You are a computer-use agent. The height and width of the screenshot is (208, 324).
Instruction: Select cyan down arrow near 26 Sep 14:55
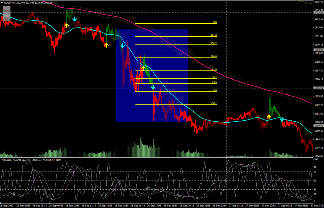tap(122, 46)
